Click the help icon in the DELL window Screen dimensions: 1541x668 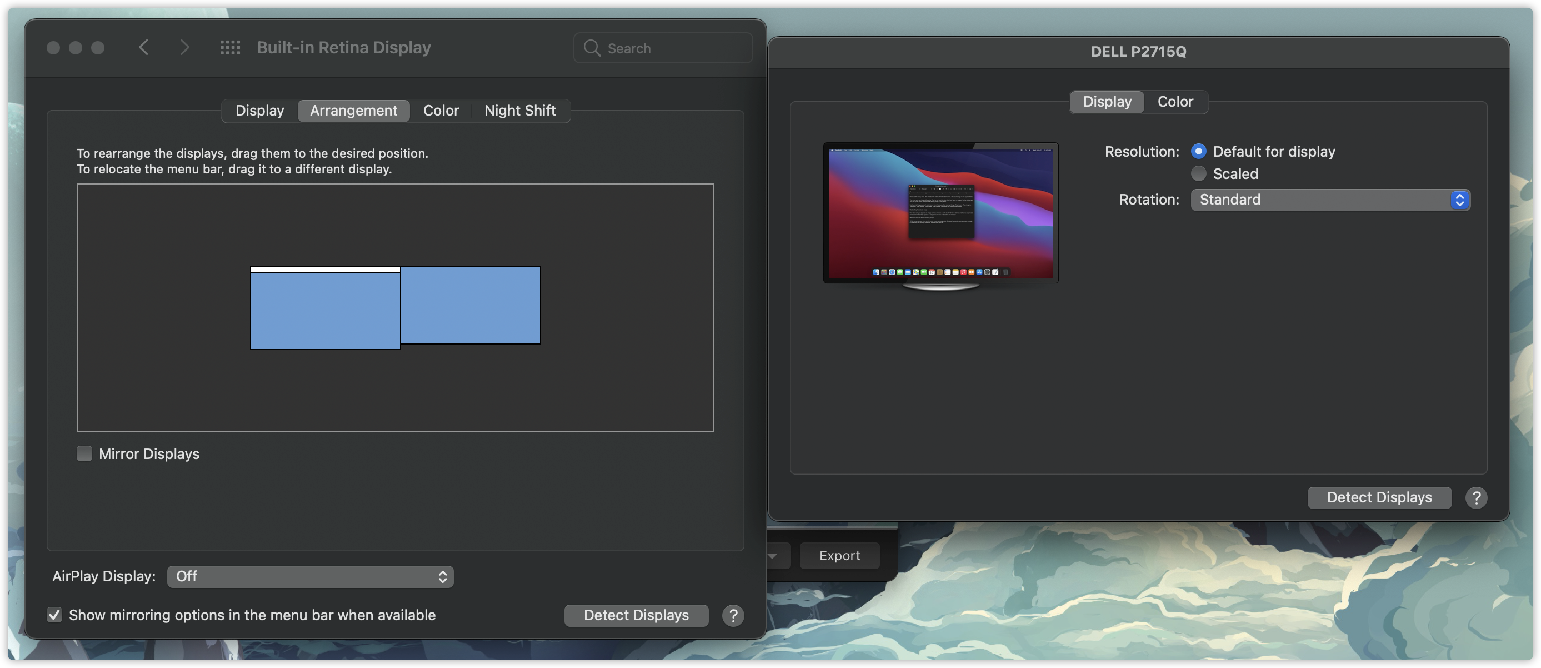(x=1477, y=497)
